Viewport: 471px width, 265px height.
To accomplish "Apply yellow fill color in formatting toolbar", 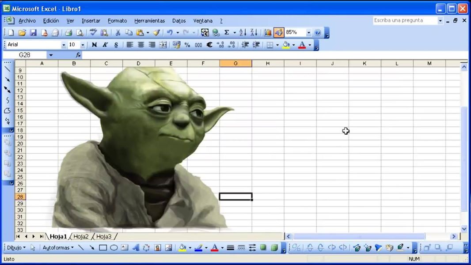I will (286, 45).
